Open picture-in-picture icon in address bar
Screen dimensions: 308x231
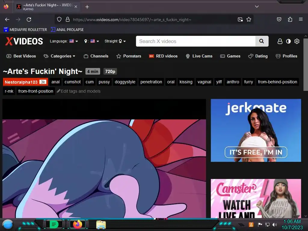pos(240,19)
